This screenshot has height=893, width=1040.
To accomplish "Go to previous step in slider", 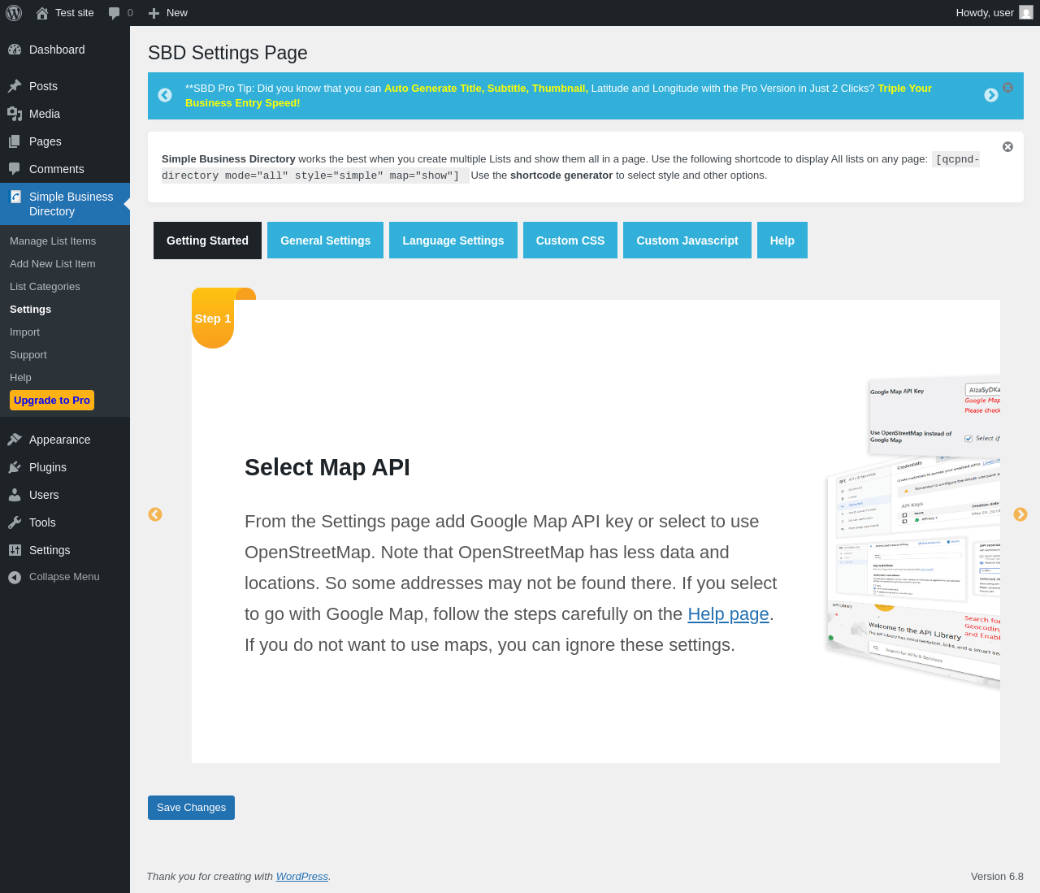I will [155, 514].
